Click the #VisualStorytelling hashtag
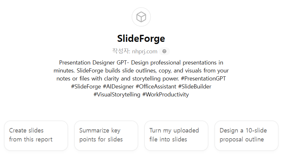Viewport: 286px width, 159px height. pos(117,95)
